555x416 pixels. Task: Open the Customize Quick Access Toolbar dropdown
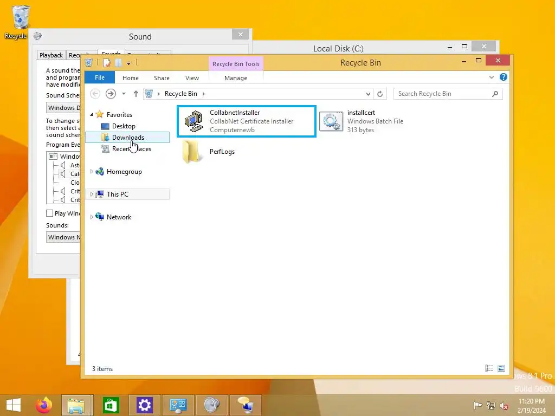click(x=129, y=63)
